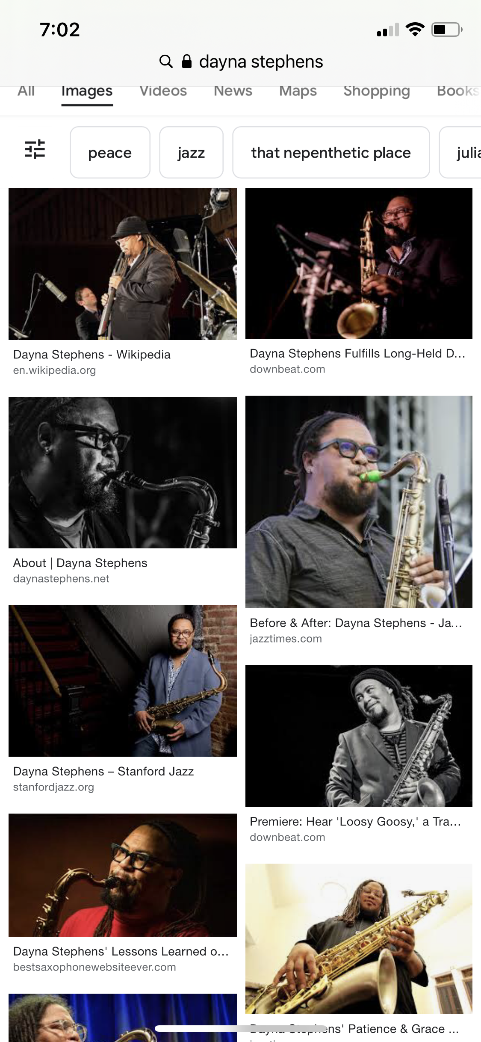Screen dimensions: 481x1042
Task: Tap the 'dayna stephens' address bar
Action: coord(241,62)
